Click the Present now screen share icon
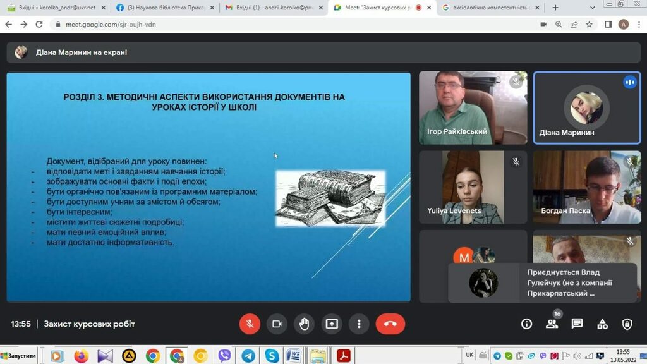This screenshot has width=647, height=364. click(332, 324)
